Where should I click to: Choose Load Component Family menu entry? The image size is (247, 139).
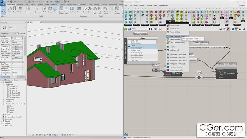(178, 36)
